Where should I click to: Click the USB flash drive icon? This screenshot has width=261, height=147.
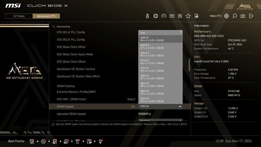147,16
